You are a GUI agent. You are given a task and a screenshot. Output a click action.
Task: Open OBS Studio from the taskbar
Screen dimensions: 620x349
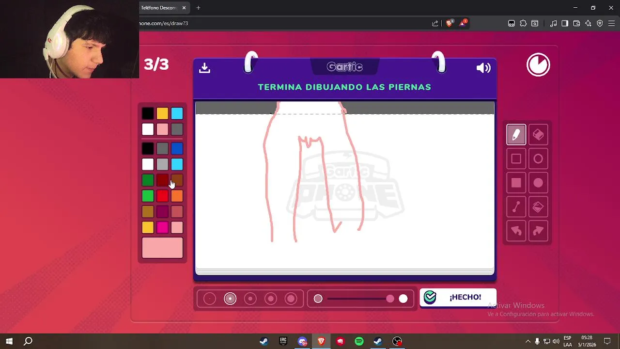397,341
